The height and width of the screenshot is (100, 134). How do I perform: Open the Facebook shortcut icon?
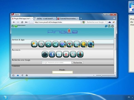(x=52, y=54)
